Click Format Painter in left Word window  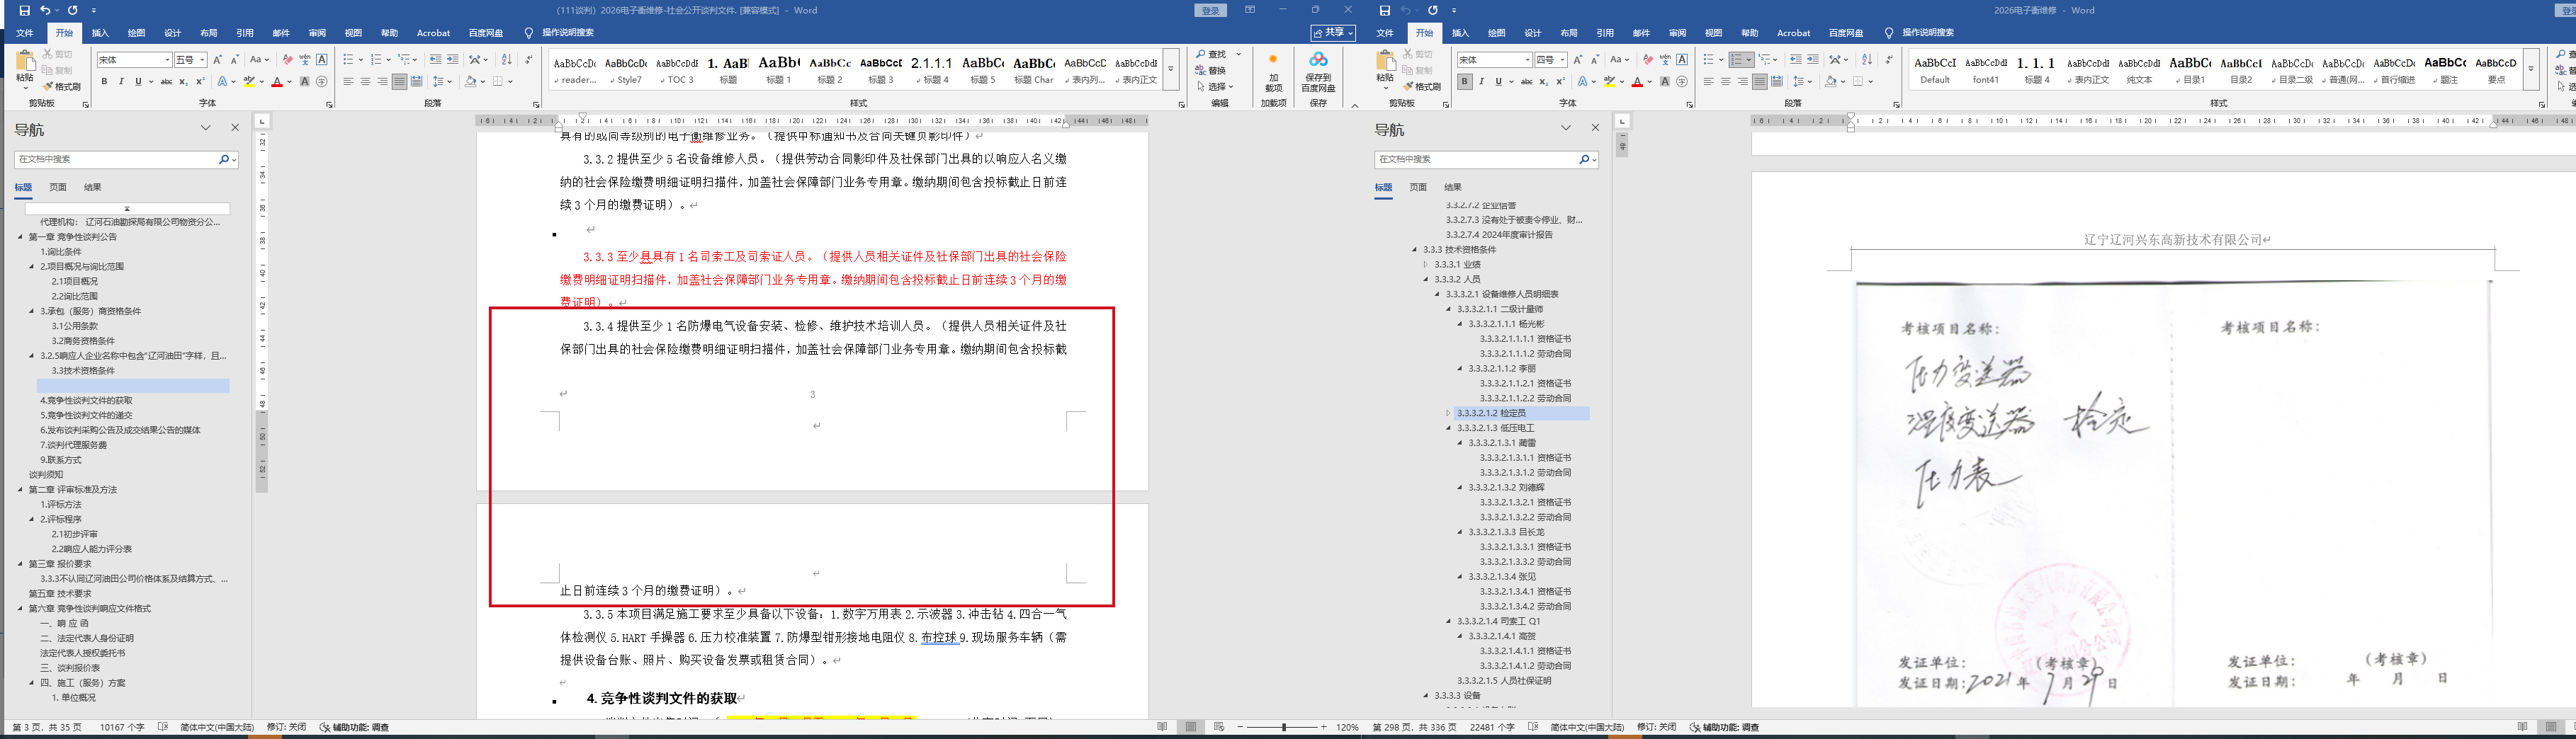pyautogui.click(x=61, y=87)
